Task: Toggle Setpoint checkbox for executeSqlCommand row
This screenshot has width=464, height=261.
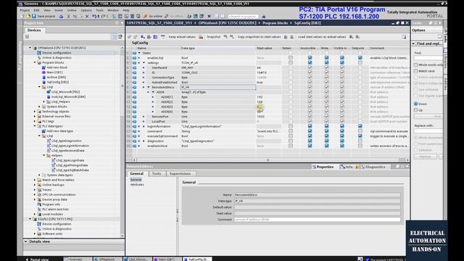Action: click(360, 136)
